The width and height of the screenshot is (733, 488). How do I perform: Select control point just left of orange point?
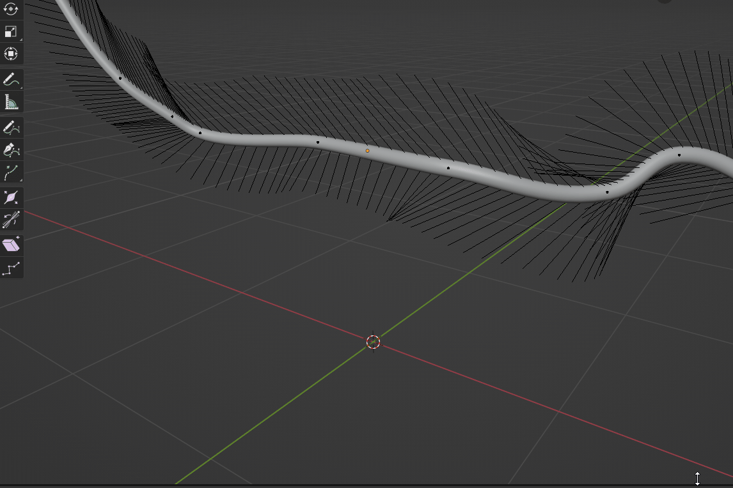pyautogui.click(x=318, y=142)
